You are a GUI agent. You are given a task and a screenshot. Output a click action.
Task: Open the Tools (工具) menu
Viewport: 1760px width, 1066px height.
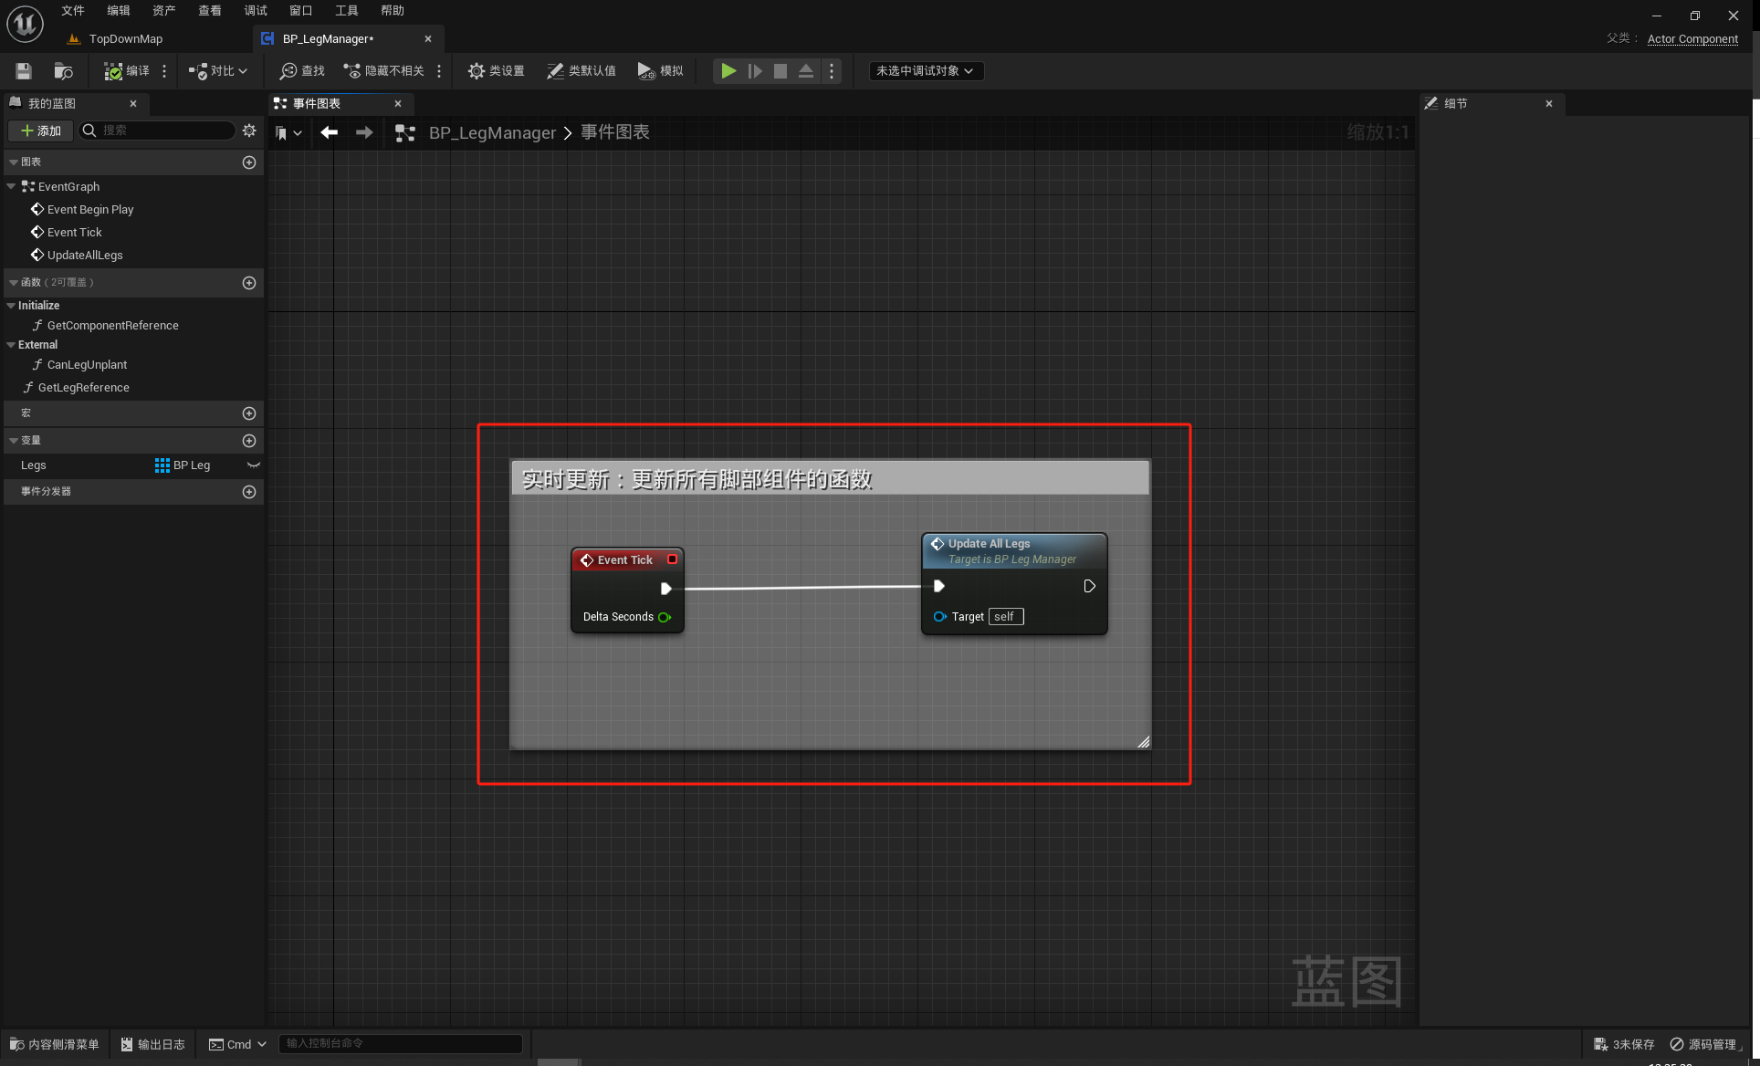coord(346,11)
